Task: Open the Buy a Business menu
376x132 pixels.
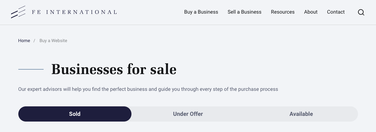Action: tap(201, 12)
